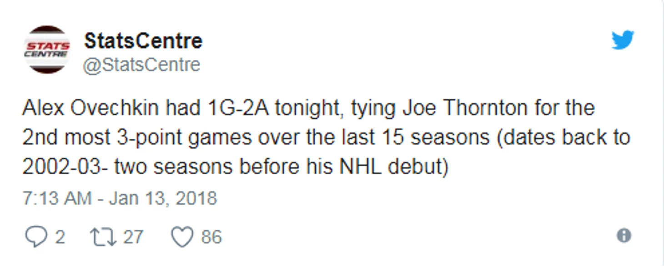Screen dimensions: 664x266
Task: Click the reply count of 2
Action: point(60,237)
